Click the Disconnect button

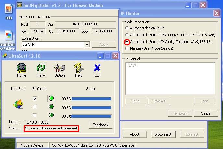point(163,134)
